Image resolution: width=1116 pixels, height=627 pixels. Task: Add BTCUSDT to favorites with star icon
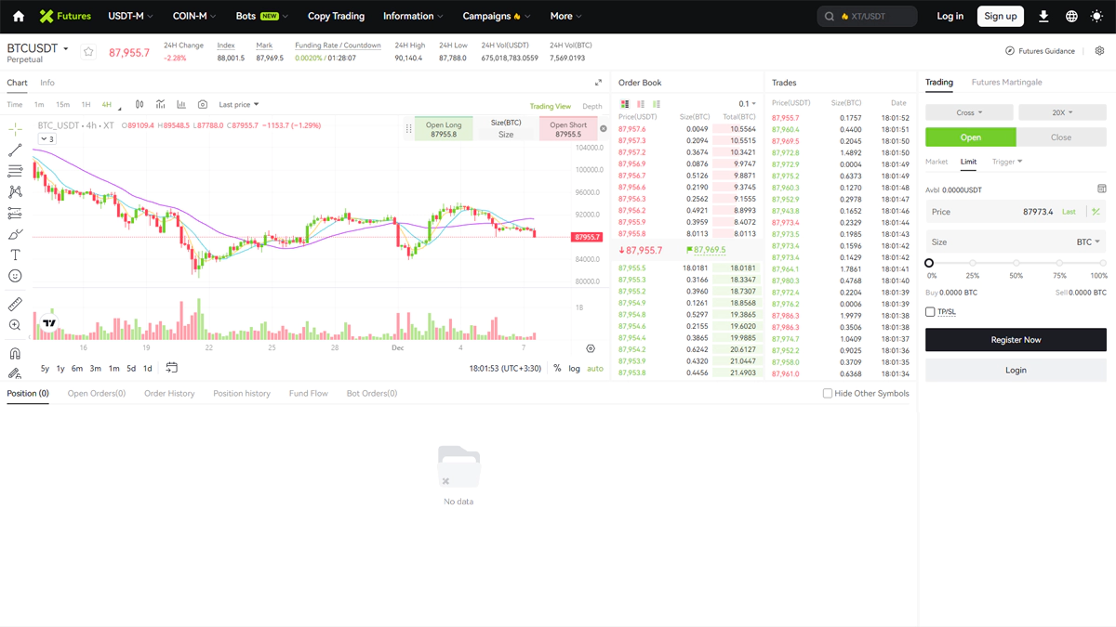click(x=88, y=52)
